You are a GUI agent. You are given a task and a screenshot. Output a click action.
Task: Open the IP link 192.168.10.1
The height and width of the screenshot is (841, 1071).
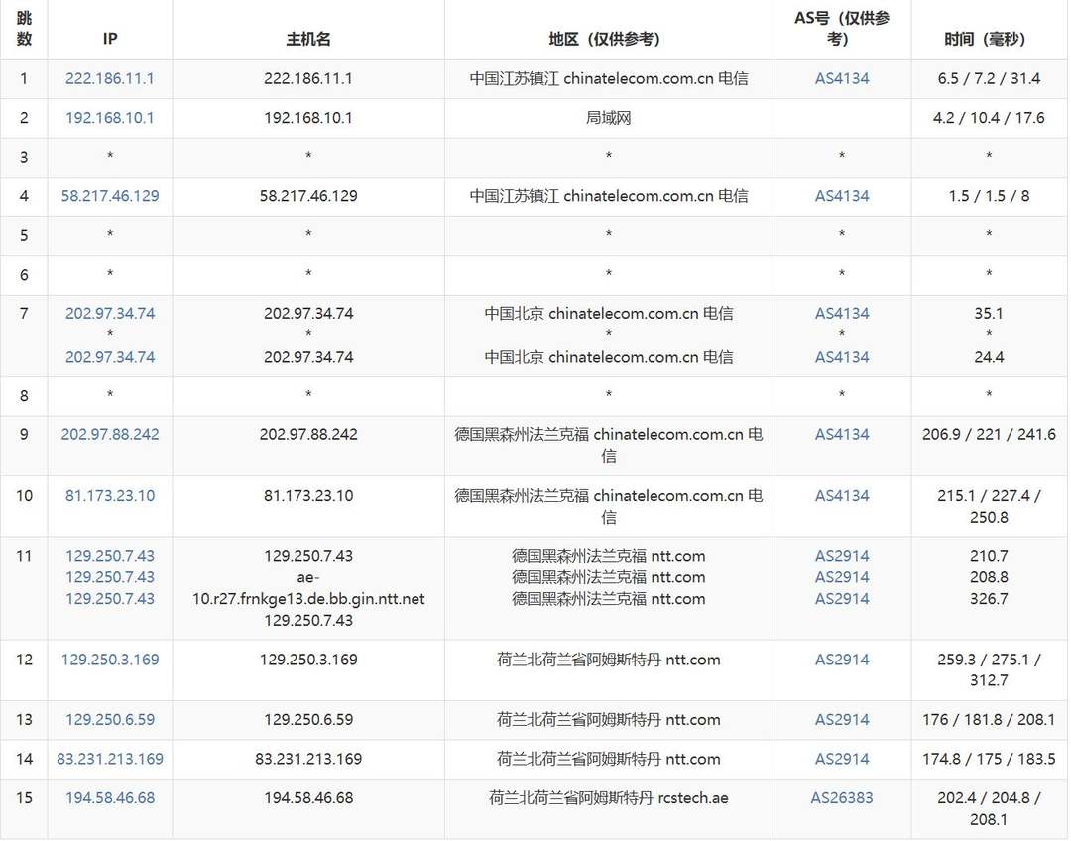tap(109, 117)
